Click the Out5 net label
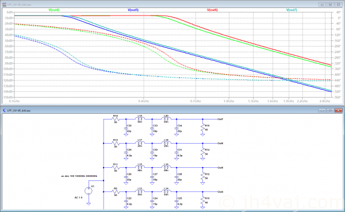Screen dimensions: 345x212 [220, 168]
